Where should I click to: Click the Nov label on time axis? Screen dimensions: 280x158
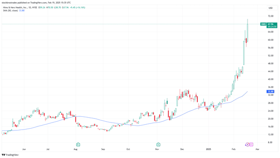tap(157, 149)
